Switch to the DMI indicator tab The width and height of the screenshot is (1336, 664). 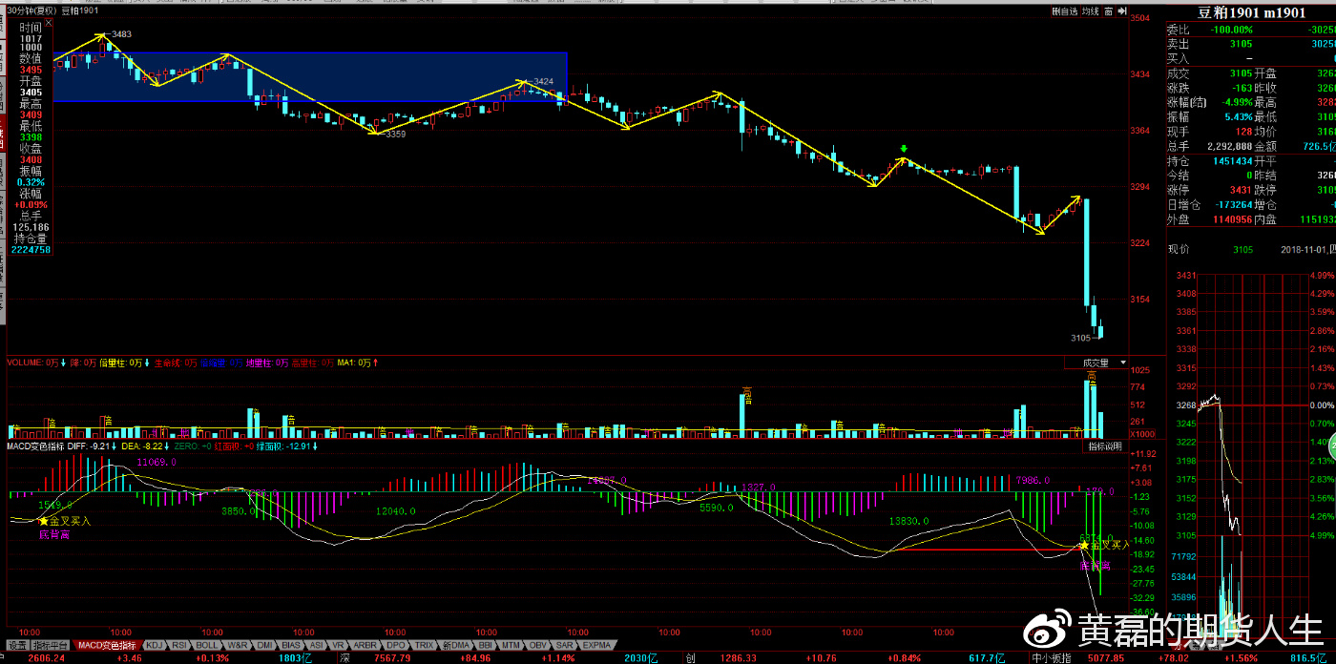coord(265,645)
